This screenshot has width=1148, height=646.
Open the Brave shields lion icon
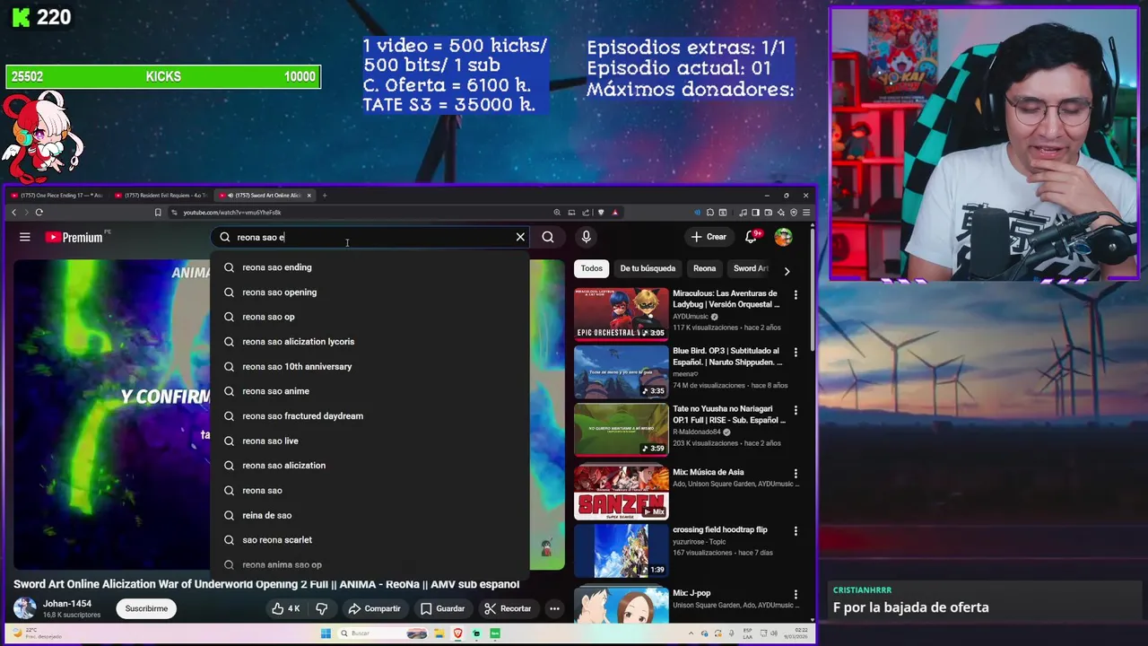click(601, 213)
